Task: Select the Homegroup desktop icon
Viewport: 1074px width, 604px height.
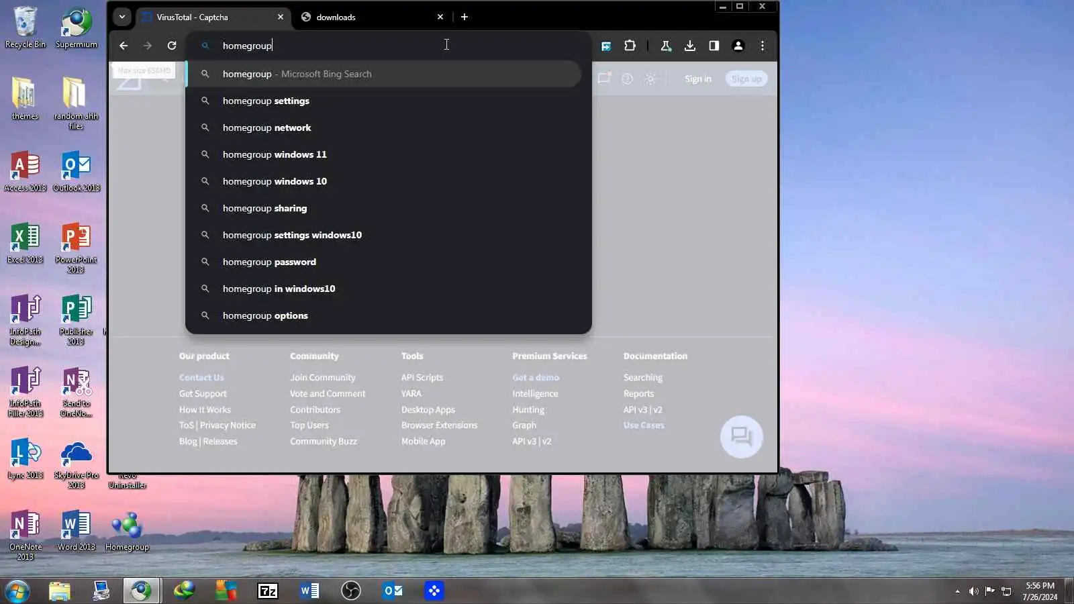Action: click(x=127, y=531)
